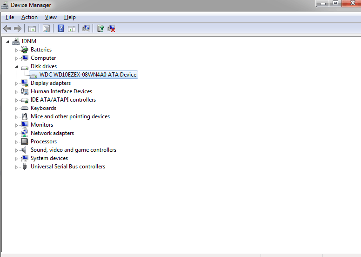
Task: Click the IDE ATA/ATAPI controllers icon
Action: pyautogui.click(x=24, y=100)
